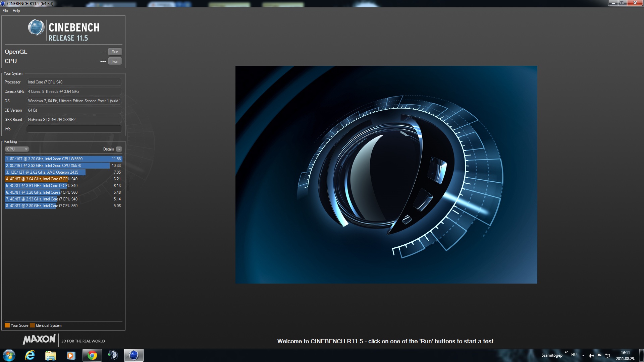Click the orange Your Score swatch

[7, 325]
